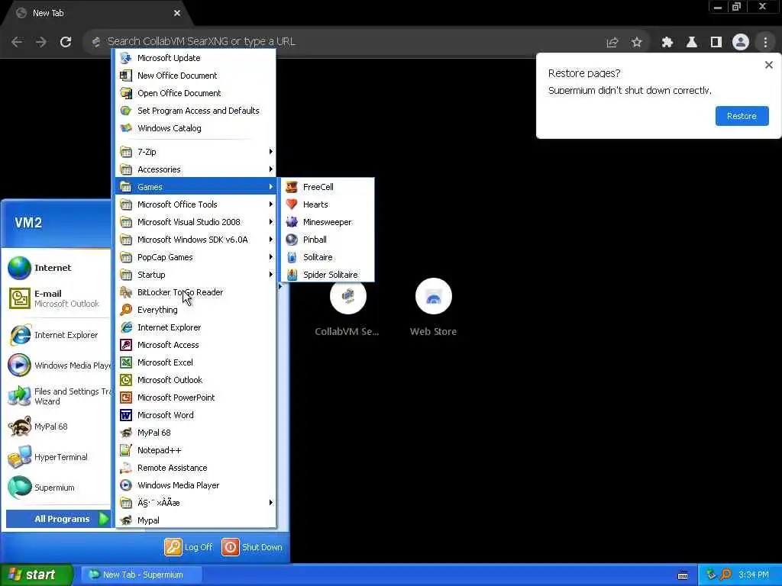Click the Everything search tray icon

(726, 575)
